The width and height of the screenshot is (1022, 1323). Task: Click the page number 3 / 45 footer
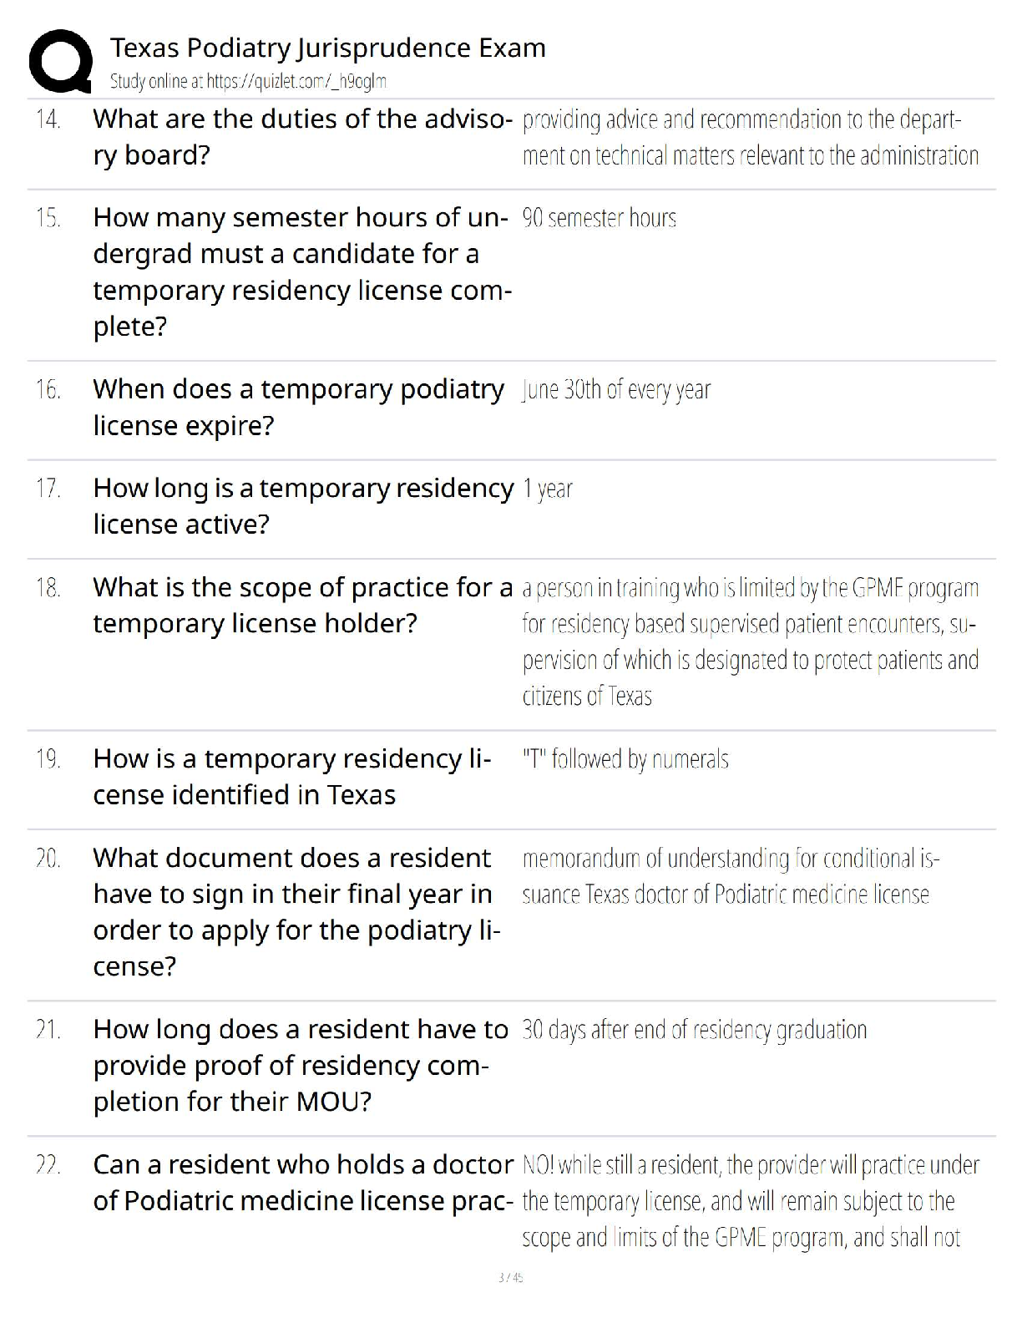510,1277
